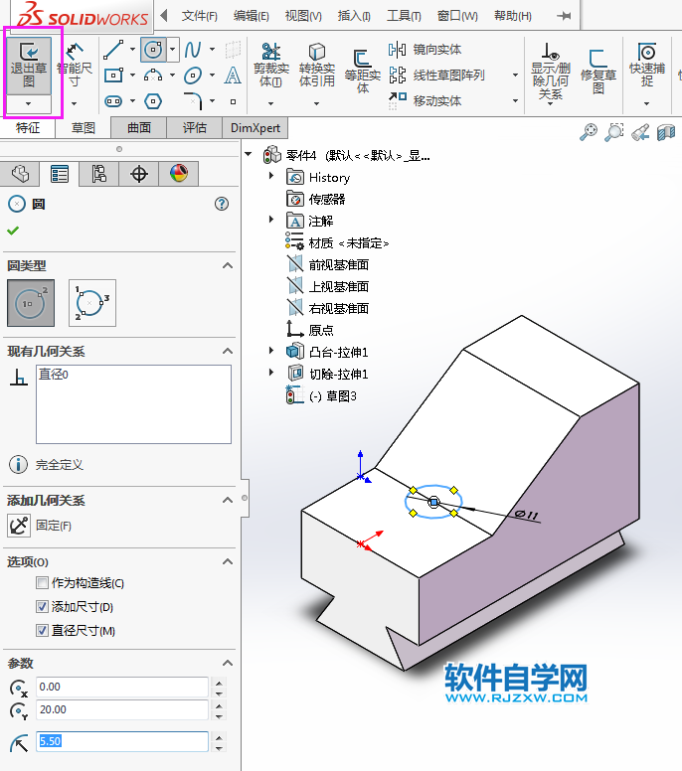Viewport: 682px width, 771px height.
Task: Click the Exit Sketch (退出草图) button
Action: pos(29,66)
